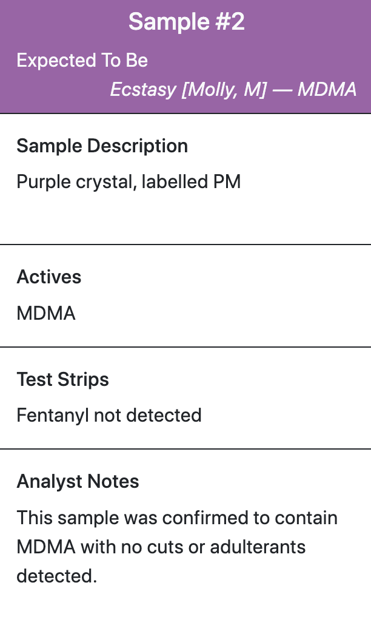371x631 pixels.
Task: Click the Sample Description heading
Action: [x=102, y=146]
